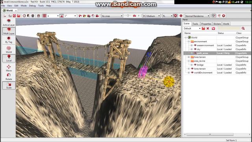Select the hires terrain tree row
Image resolution: width=252 pixels, height=142 pixels.
[217, 57]
